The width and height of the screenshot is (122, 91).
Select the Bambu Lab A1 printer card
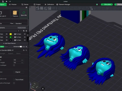click(x=5, y=14)
